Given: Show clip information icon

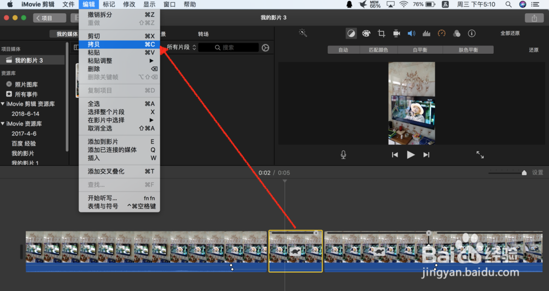Looking at the screenshot, I should [x=472, y=33].
